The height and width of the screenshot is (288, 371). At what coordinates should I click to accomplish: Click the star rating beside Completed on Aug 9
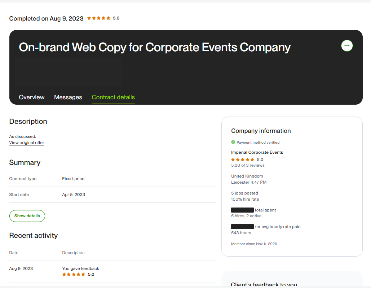click(99, 18)
